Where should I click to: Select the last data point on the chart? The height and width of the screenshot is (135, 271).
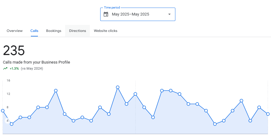point(268,114)
